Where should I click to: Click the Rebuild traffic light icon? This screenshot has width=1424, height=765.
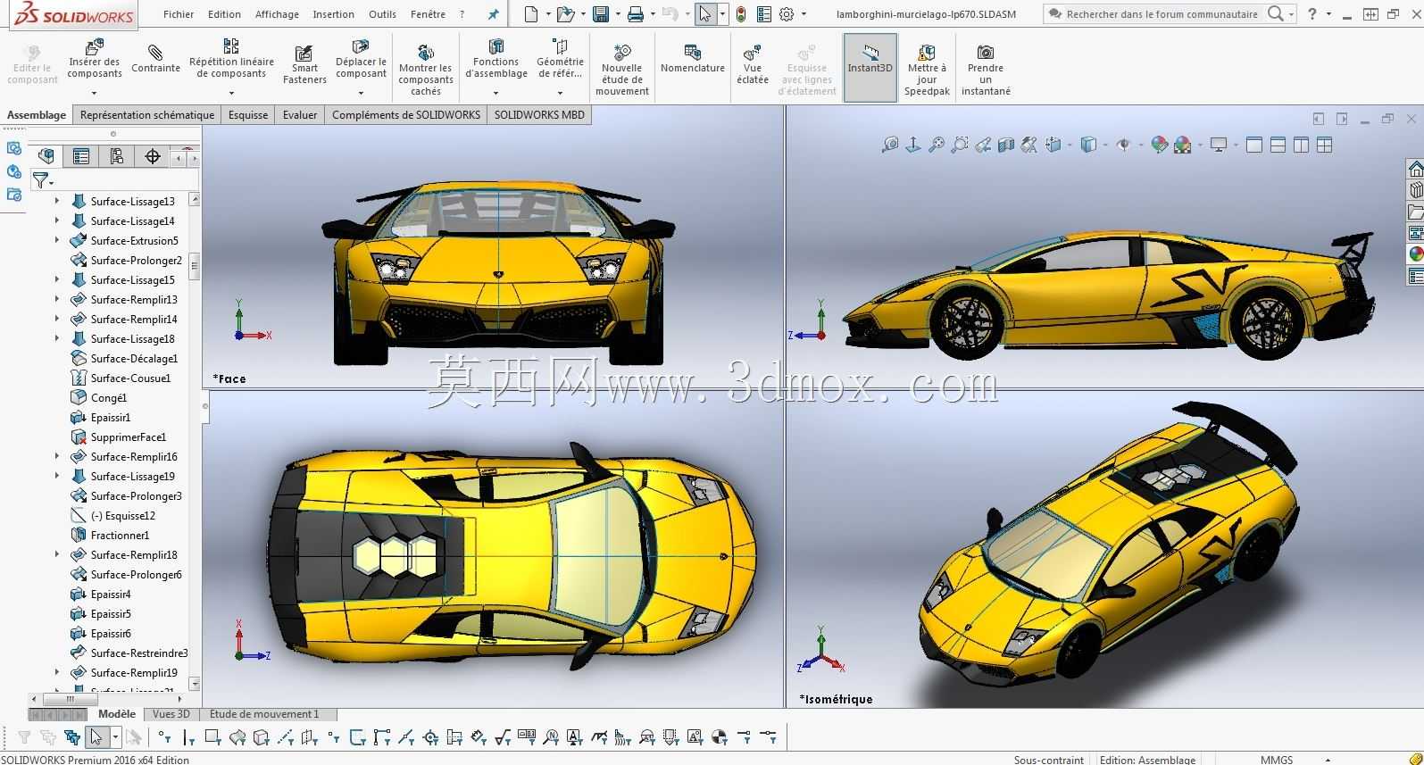(741, 14)
